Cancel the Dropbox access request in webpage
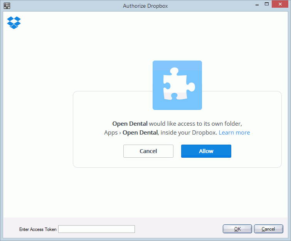Viewport: 291px width, 241px height. (x=148, y=151)
